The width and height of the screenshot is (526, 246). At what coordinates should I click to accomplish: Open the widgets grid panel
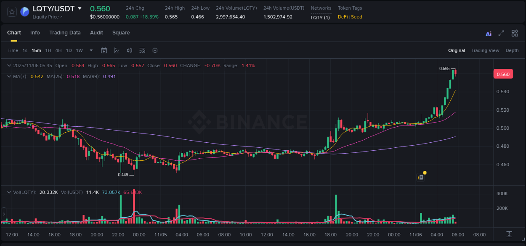515,33
